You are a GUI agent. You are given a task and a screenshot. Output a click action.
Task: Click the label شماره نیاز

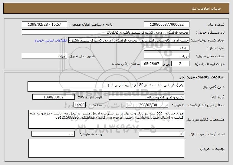pyautogui.click(x=216, y=25)
